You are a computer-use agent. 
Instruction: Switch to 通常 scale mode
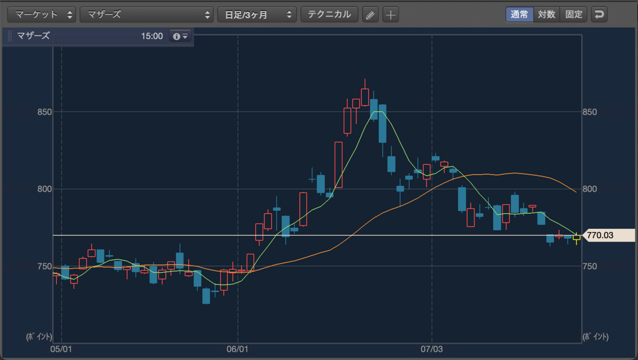pos(519,14)
